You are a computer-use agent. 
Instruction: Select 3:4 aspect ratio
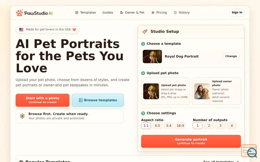(x=169, y=126)
